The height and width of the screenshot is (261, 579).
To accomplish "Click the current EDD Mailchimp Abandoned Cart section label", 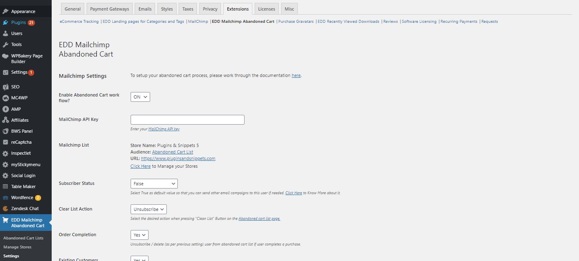I will coord(243,22).
